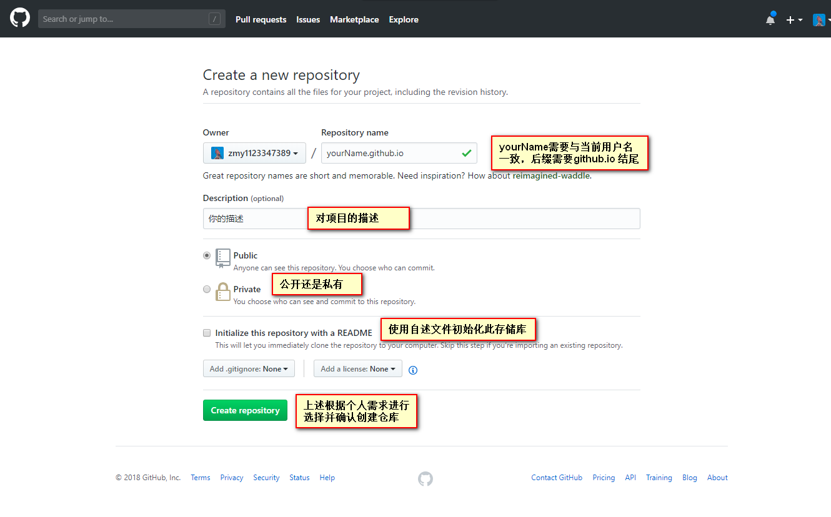Image resolution: width=831 pixels, height=517 pixels.
Task: Open the user avatar menu
Action: click(821, 20)
